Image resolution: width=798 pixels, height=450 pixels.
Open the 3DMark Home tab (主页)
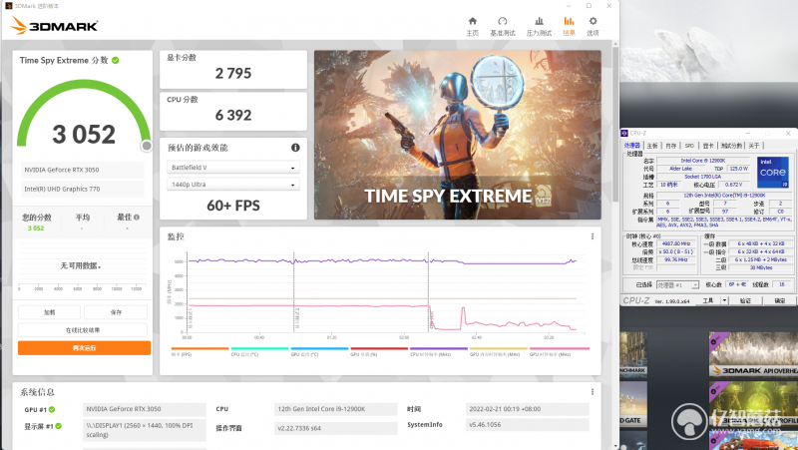point(472,27)
